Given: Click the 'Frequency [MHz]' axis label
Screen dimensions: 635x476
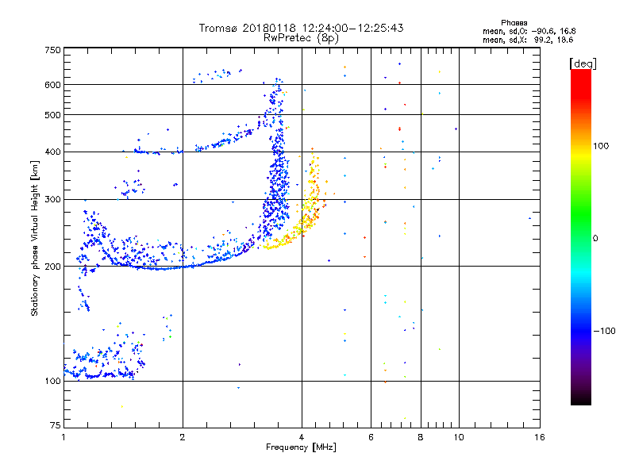Looking at the screenshot, I should (301, 447).
